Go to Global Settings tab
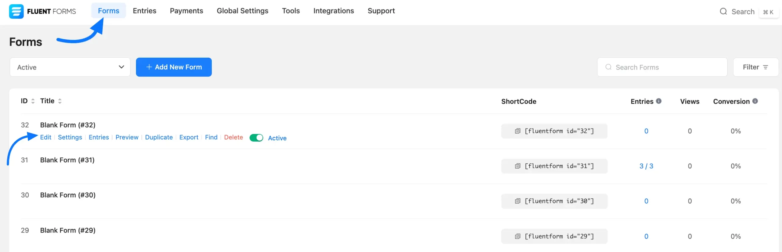 tap(242, 11)
